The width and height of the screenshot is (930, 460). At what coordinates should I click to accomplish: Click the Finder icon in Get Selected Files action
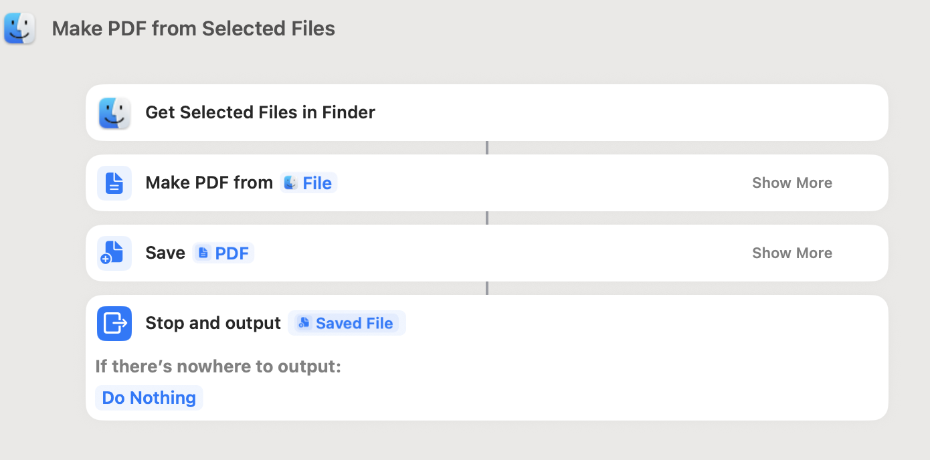(114, 113)
